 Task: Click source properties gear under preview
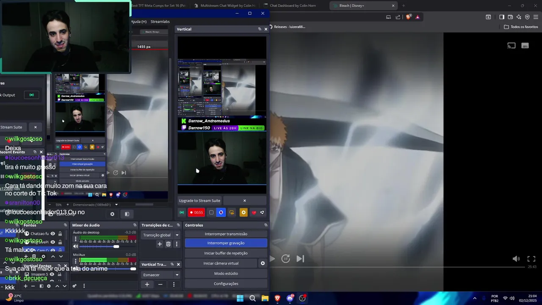click(112, 214)
